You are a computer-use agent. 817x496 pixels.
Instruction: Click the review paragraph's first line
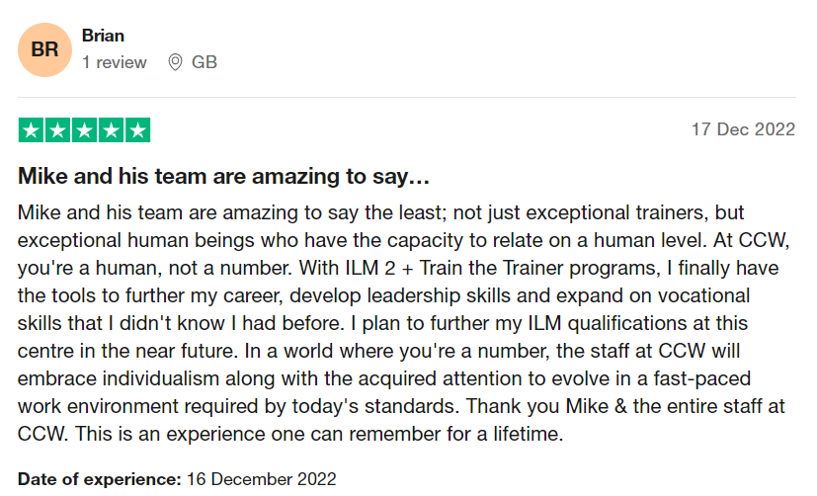(x=381, y=213)
